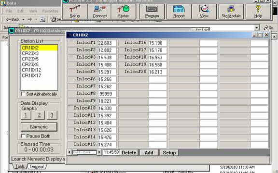Open File menu in Data window

9,11
